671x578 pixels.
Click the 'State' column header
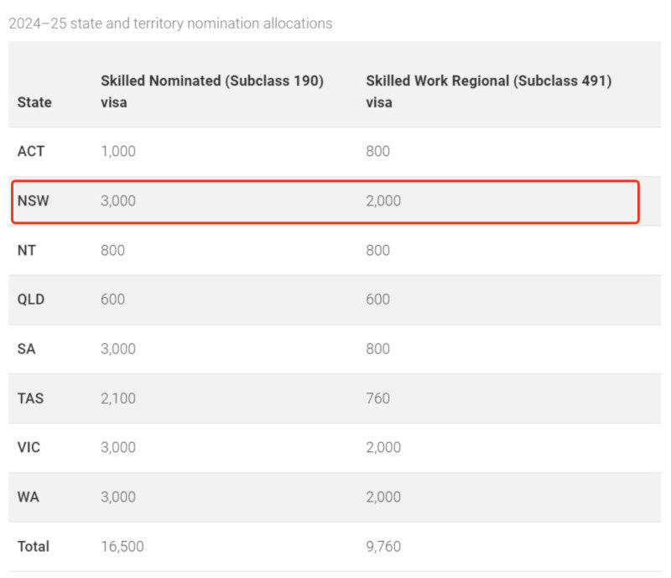(x=34, y=102)
